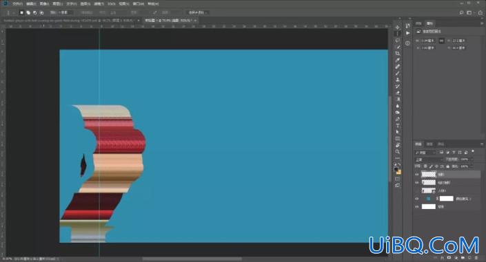Select the Dodge tool
The width and height of the screenshot is (486, 262).
(398, 112)
